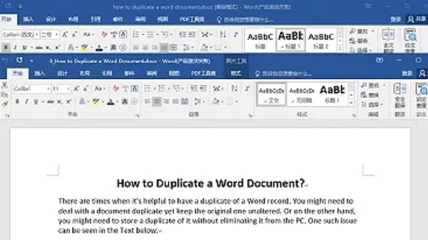Toggle superscript in front Word window
428x240 pixels.
click(68, 101)
